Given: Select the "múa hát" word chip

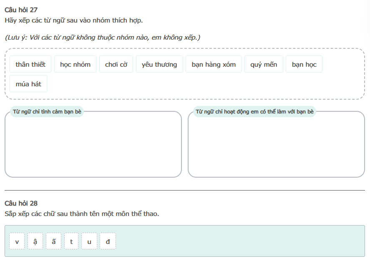Looking at the screenshot, I should tap(28, 84).
